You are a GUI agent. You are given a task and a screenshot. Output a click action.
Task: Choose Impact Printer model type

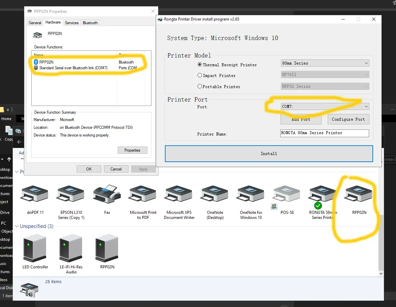click(200, 75)
